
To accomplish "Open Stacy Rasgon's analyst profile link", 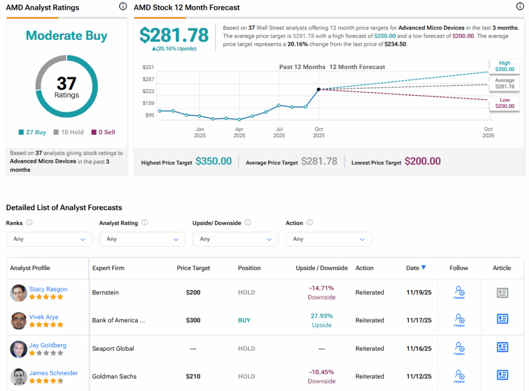I will pyautogui.click(x=48, y=289).
